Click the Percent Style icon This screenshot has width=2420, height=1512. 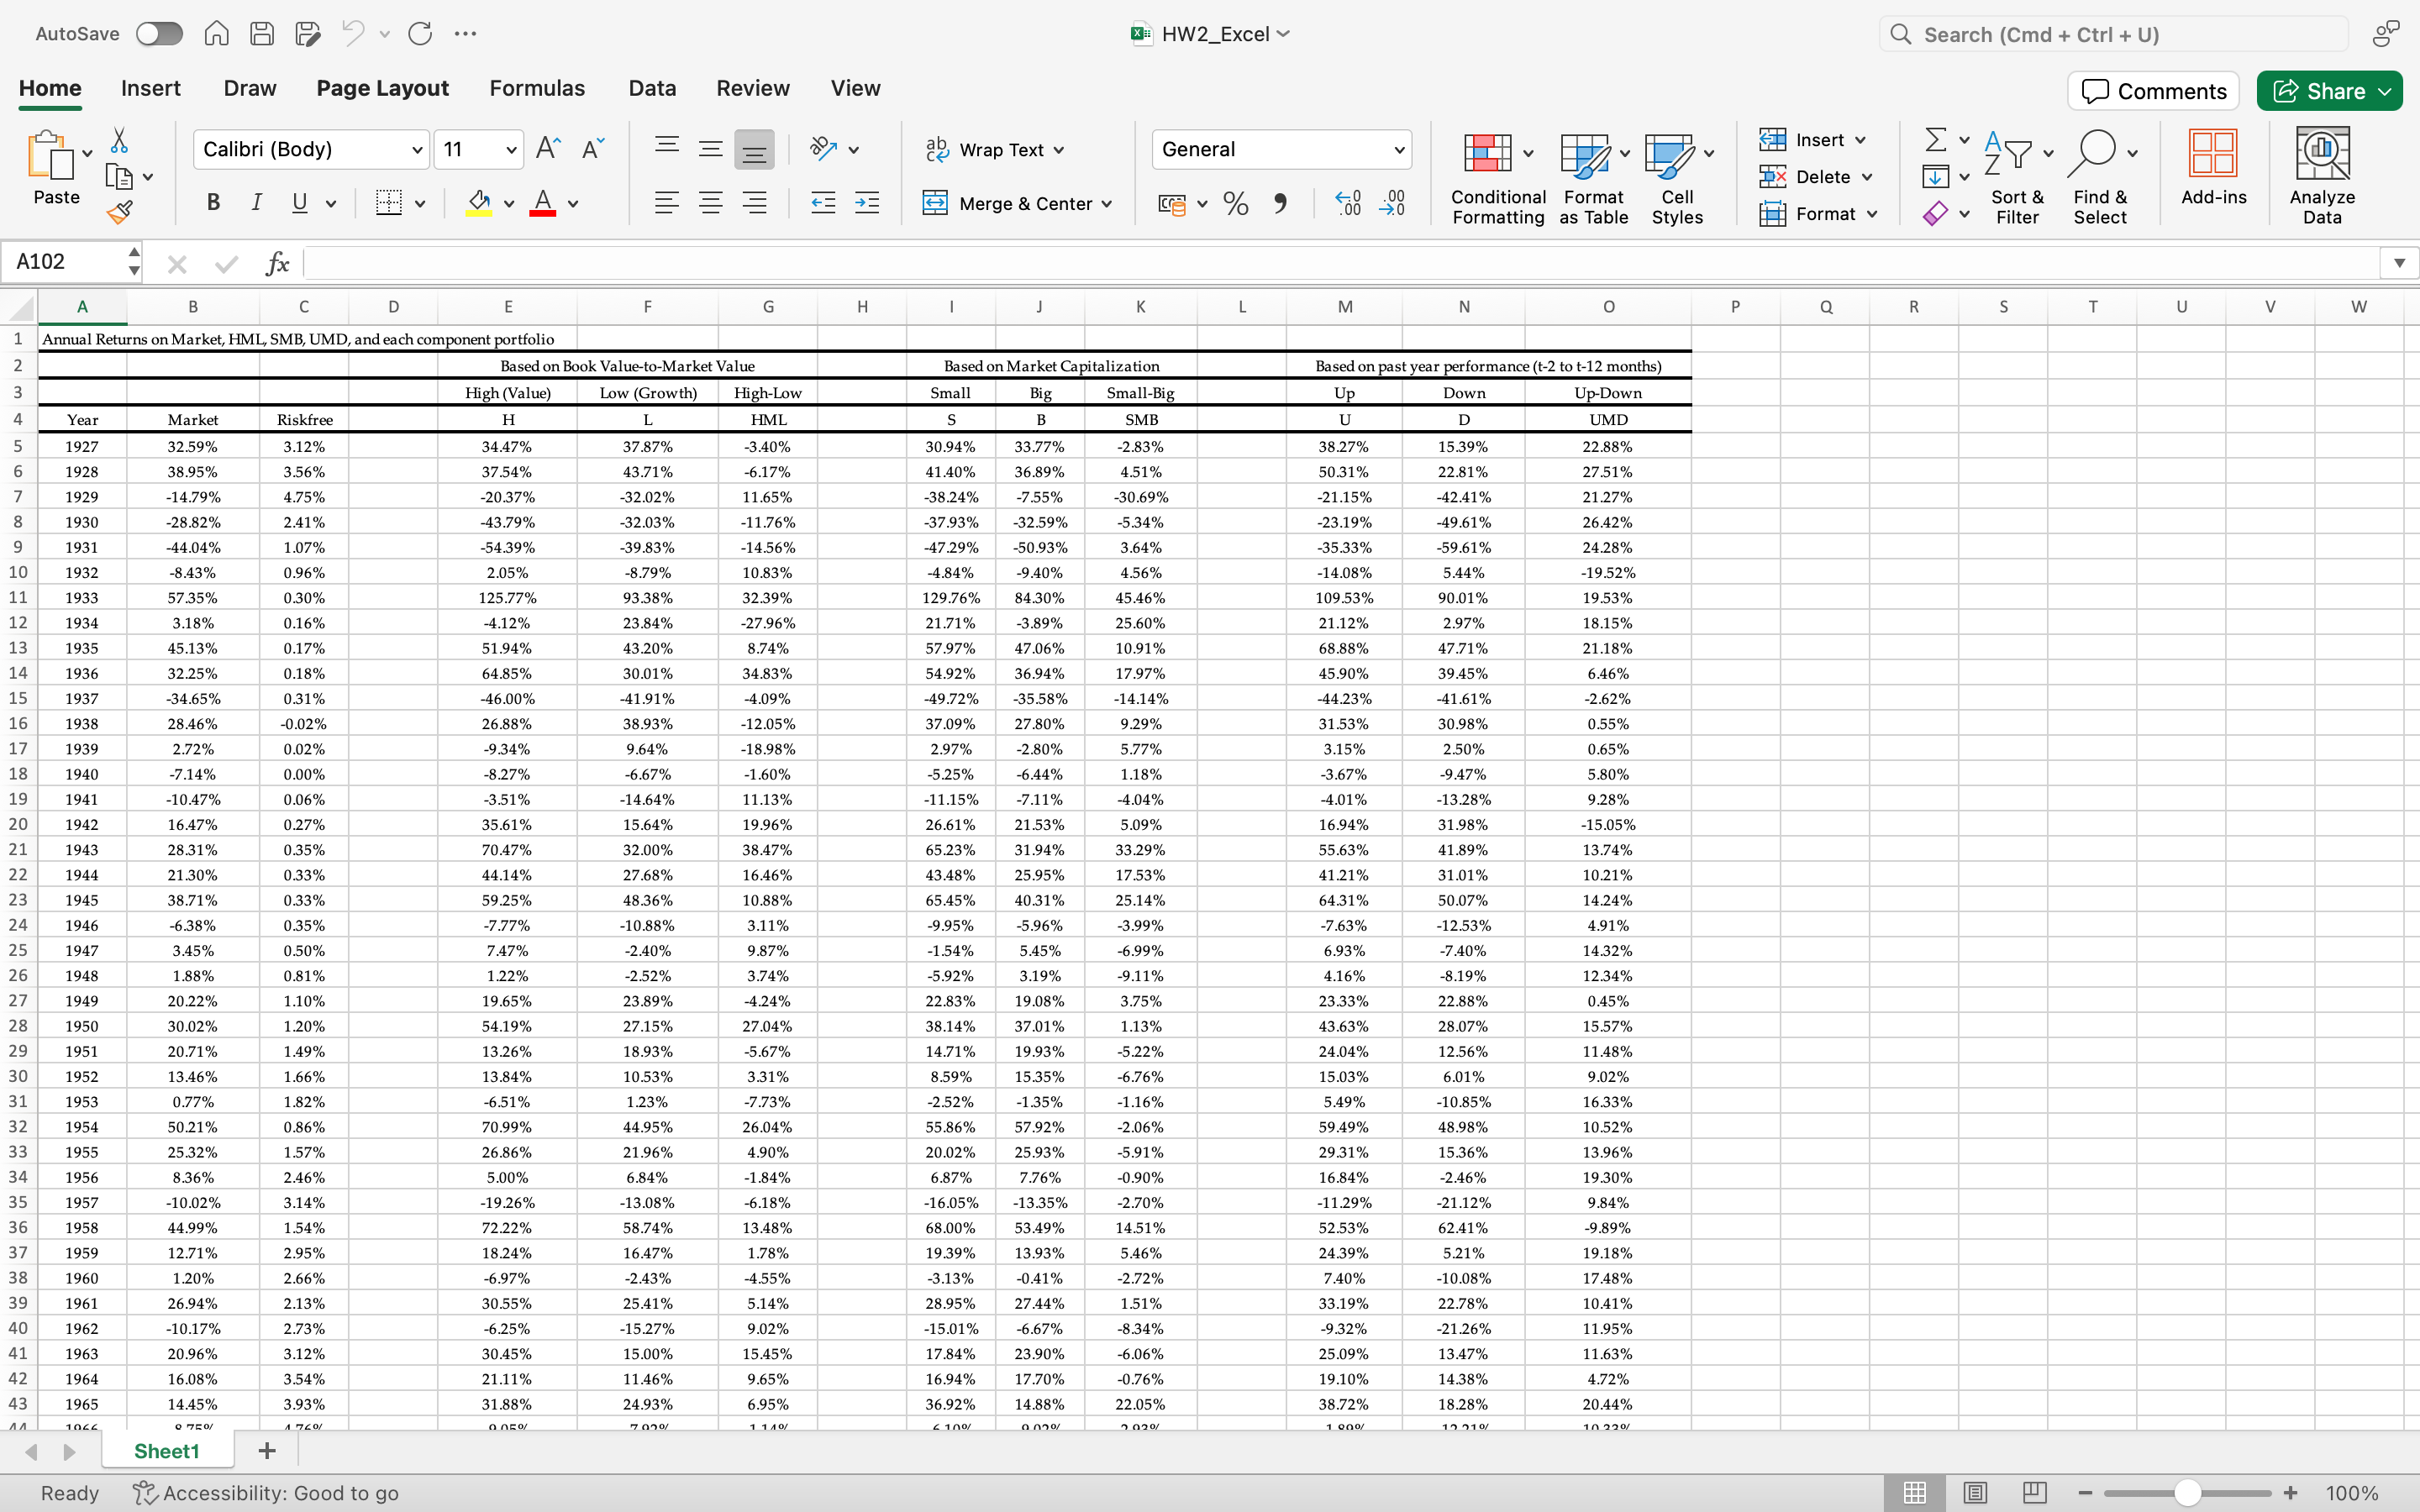point(1236,204)
